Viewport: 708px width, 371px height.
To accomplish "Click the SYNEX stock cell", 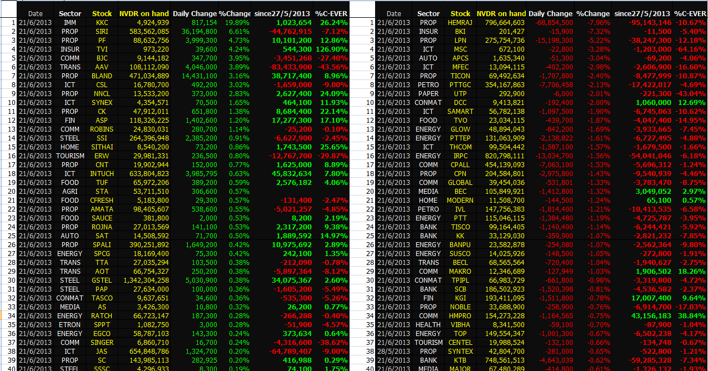I will click(x=102, y=103).
